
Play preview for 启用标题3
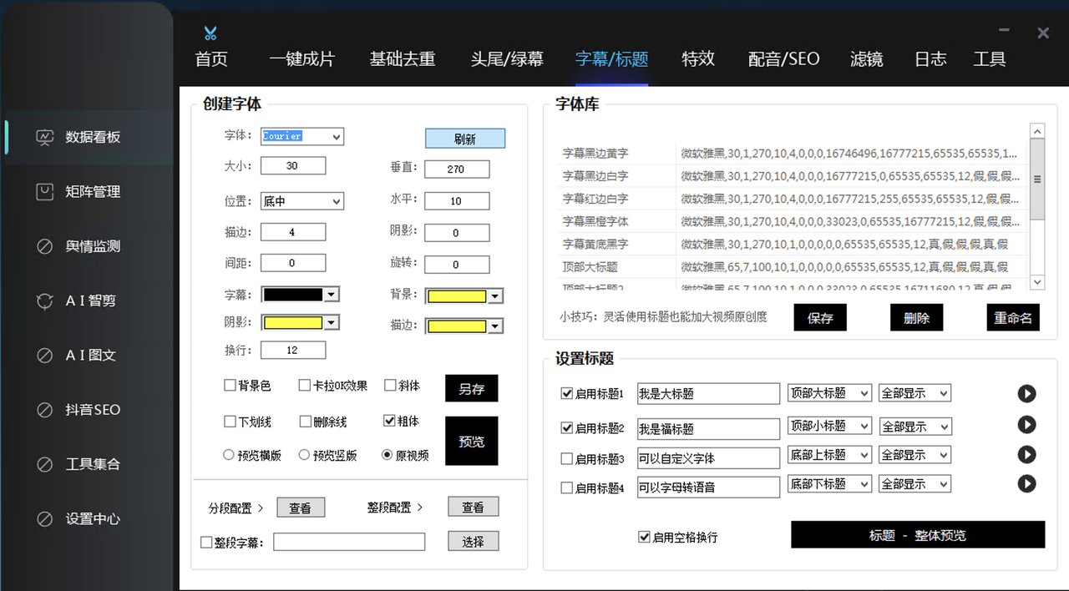tap(1026, 455)
